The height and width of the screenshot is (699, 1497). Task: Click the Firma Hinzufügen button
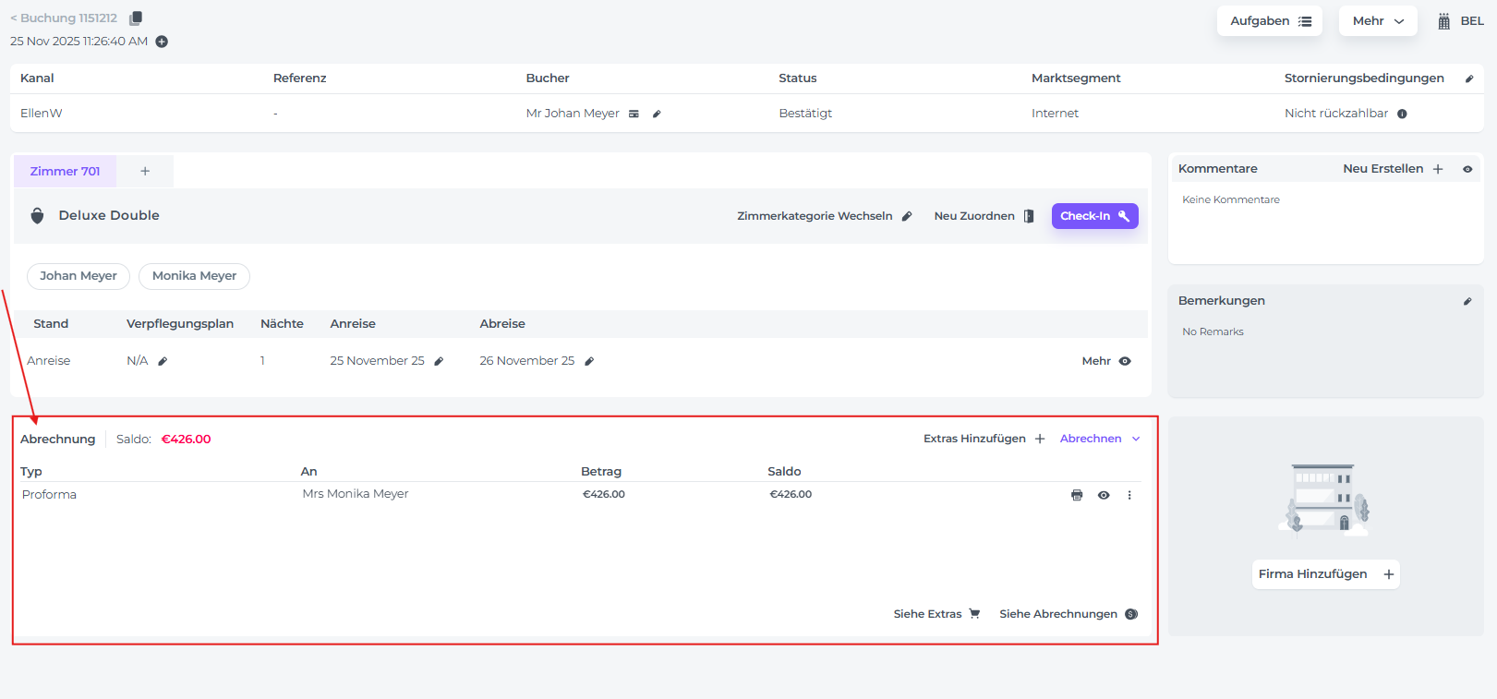tap(1325, 574)
